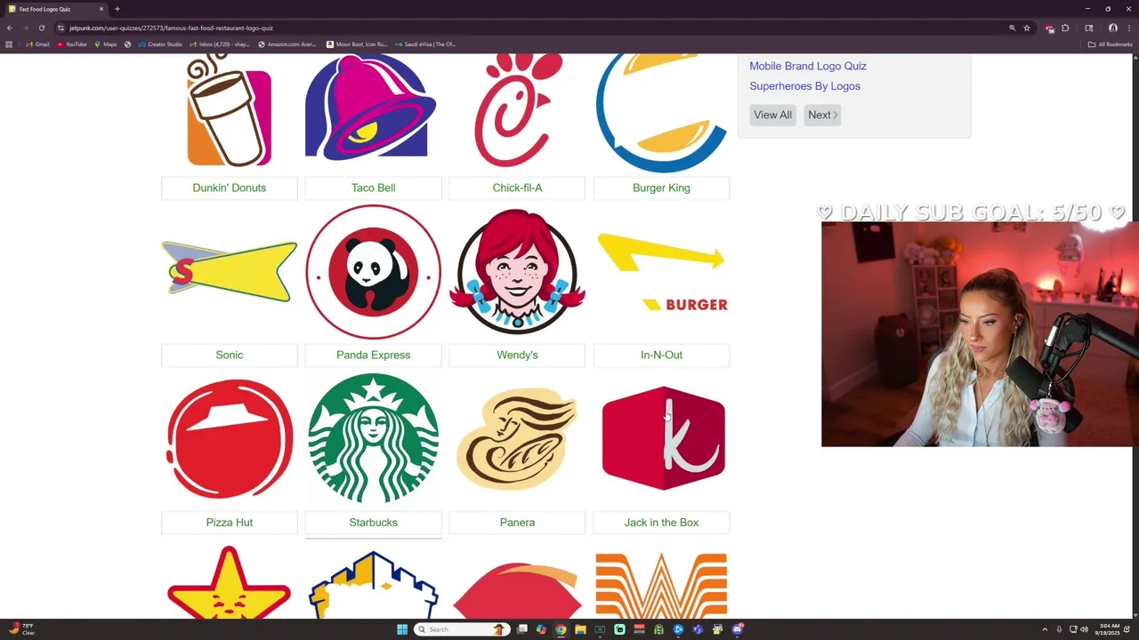
Task: Click the Jack in the Box answer text
Action: [661, 523]
